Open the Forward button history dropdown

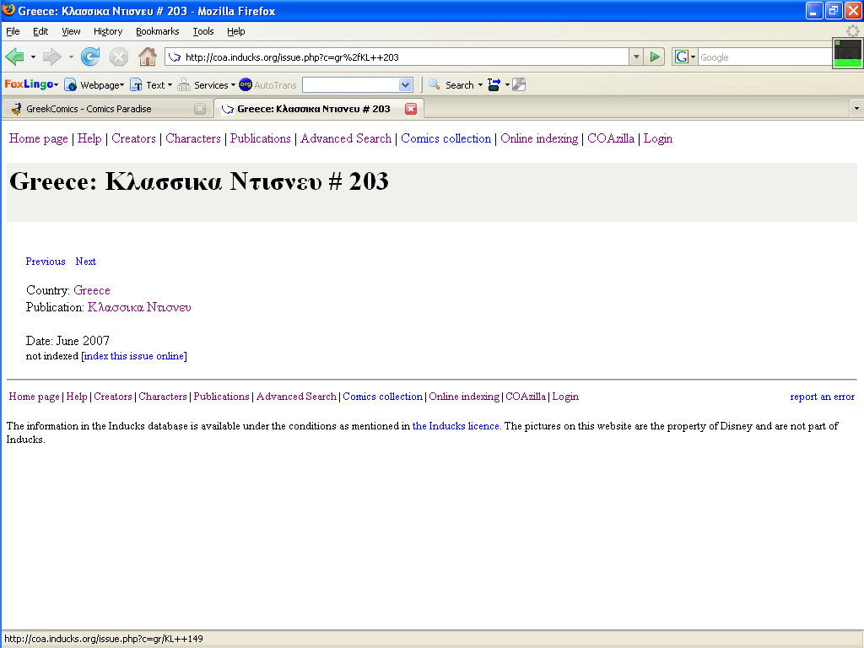click(71, 57)
